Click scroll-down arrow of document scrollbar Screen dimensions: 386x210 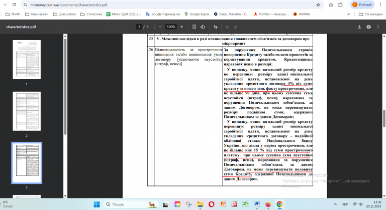click(x=384, y=196)
